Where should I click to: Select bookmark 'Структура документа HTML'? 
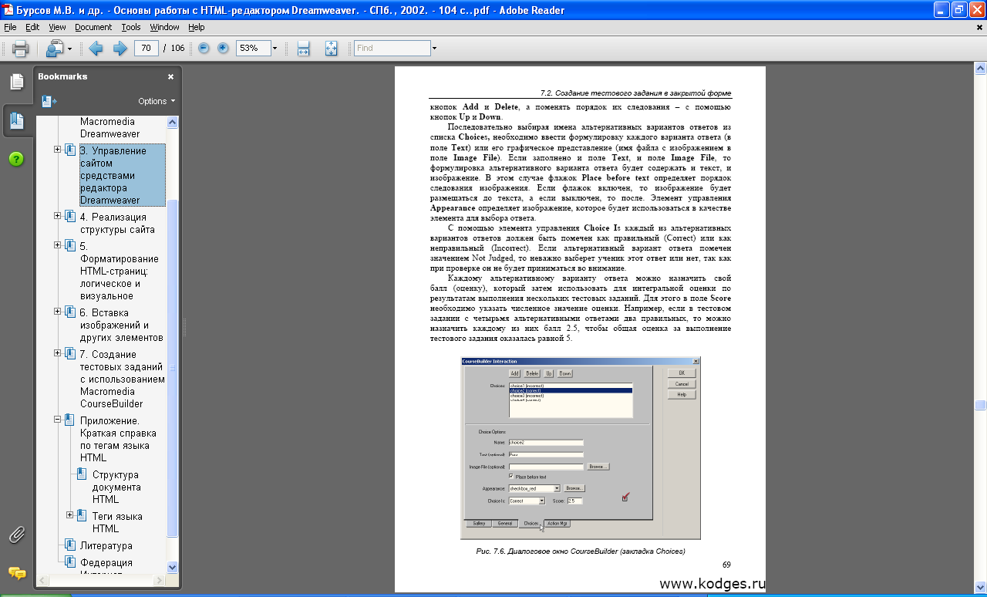(116, 487)
